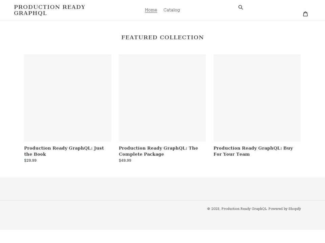Viewport: 325px width, 243px height.
Task: Open the search magnifier icon
Action: 240,7
